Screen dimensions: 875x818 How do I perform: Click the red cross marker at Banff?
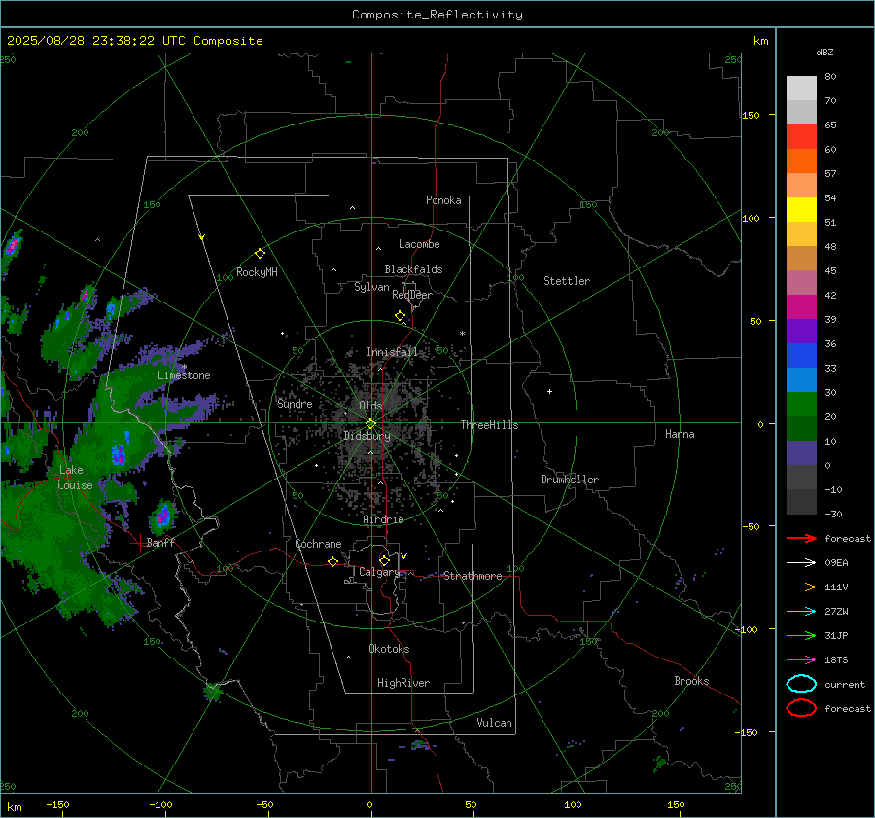click(139, 543)
